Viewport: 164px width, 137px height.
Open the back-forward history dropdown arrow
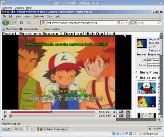coord(15,23)
